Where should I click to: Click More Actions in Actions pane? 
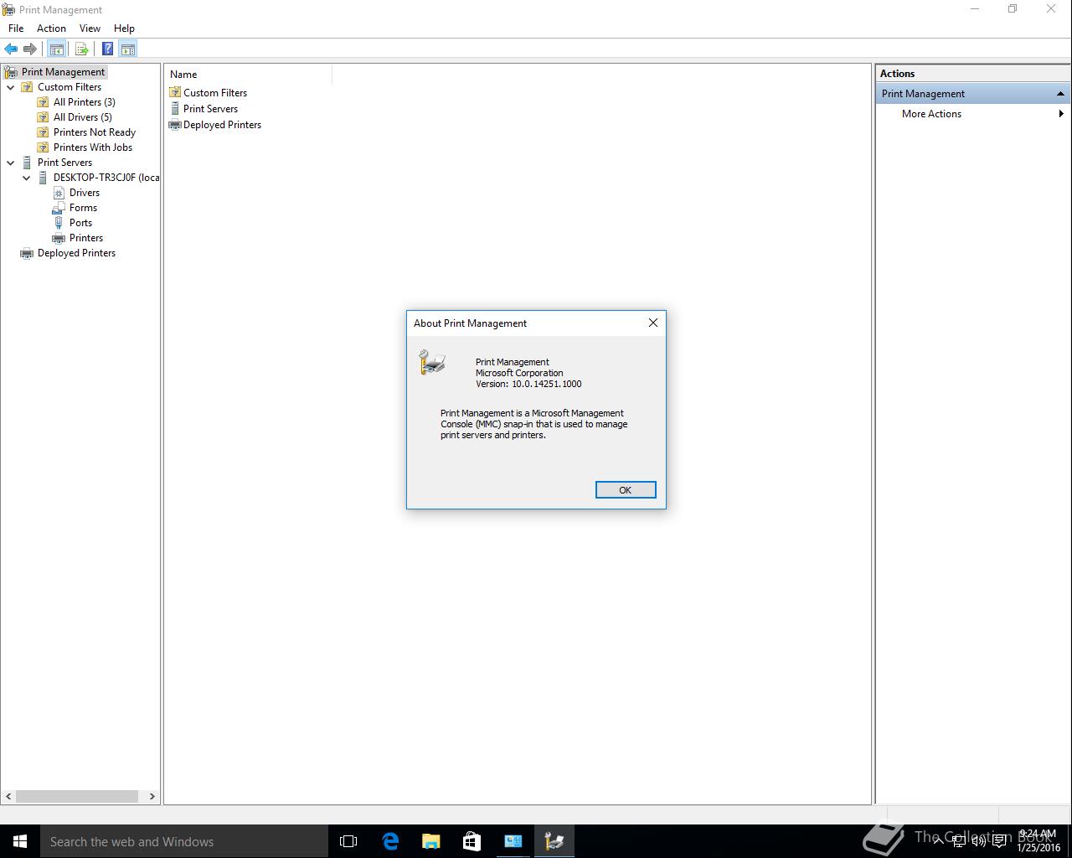[931, 114]
